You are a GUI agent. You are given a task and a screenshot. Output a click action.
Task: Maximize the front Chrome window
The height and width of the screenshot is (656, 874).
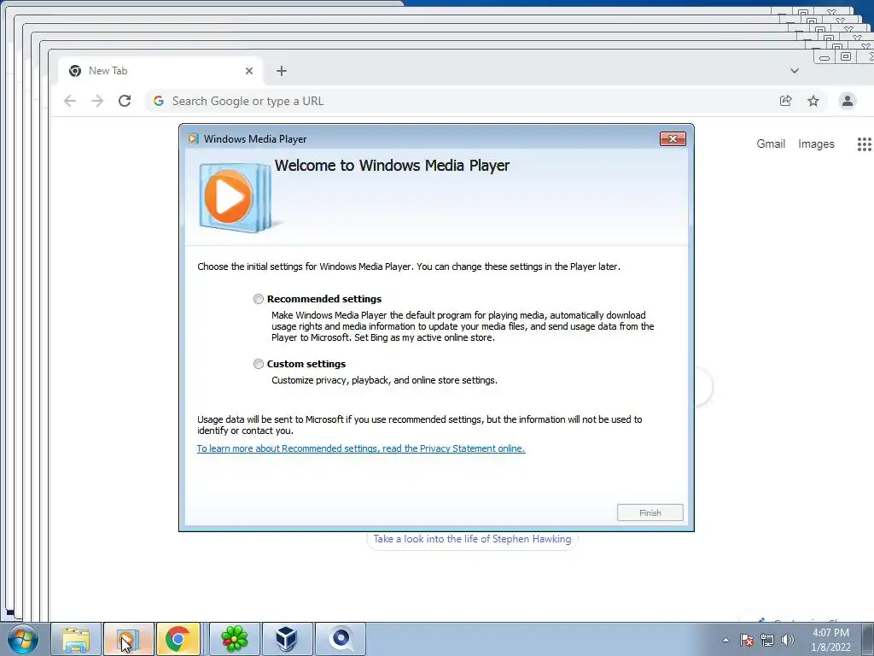(x=846, y=56)
